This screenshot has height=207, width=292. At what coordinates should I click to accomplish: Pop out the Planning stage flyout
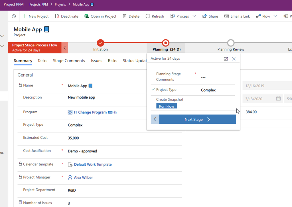(x=226, y=59)
